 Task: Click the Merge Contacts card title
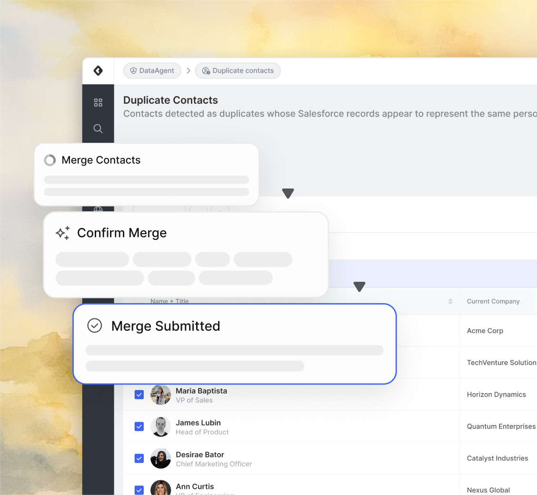tap(101, 160)
